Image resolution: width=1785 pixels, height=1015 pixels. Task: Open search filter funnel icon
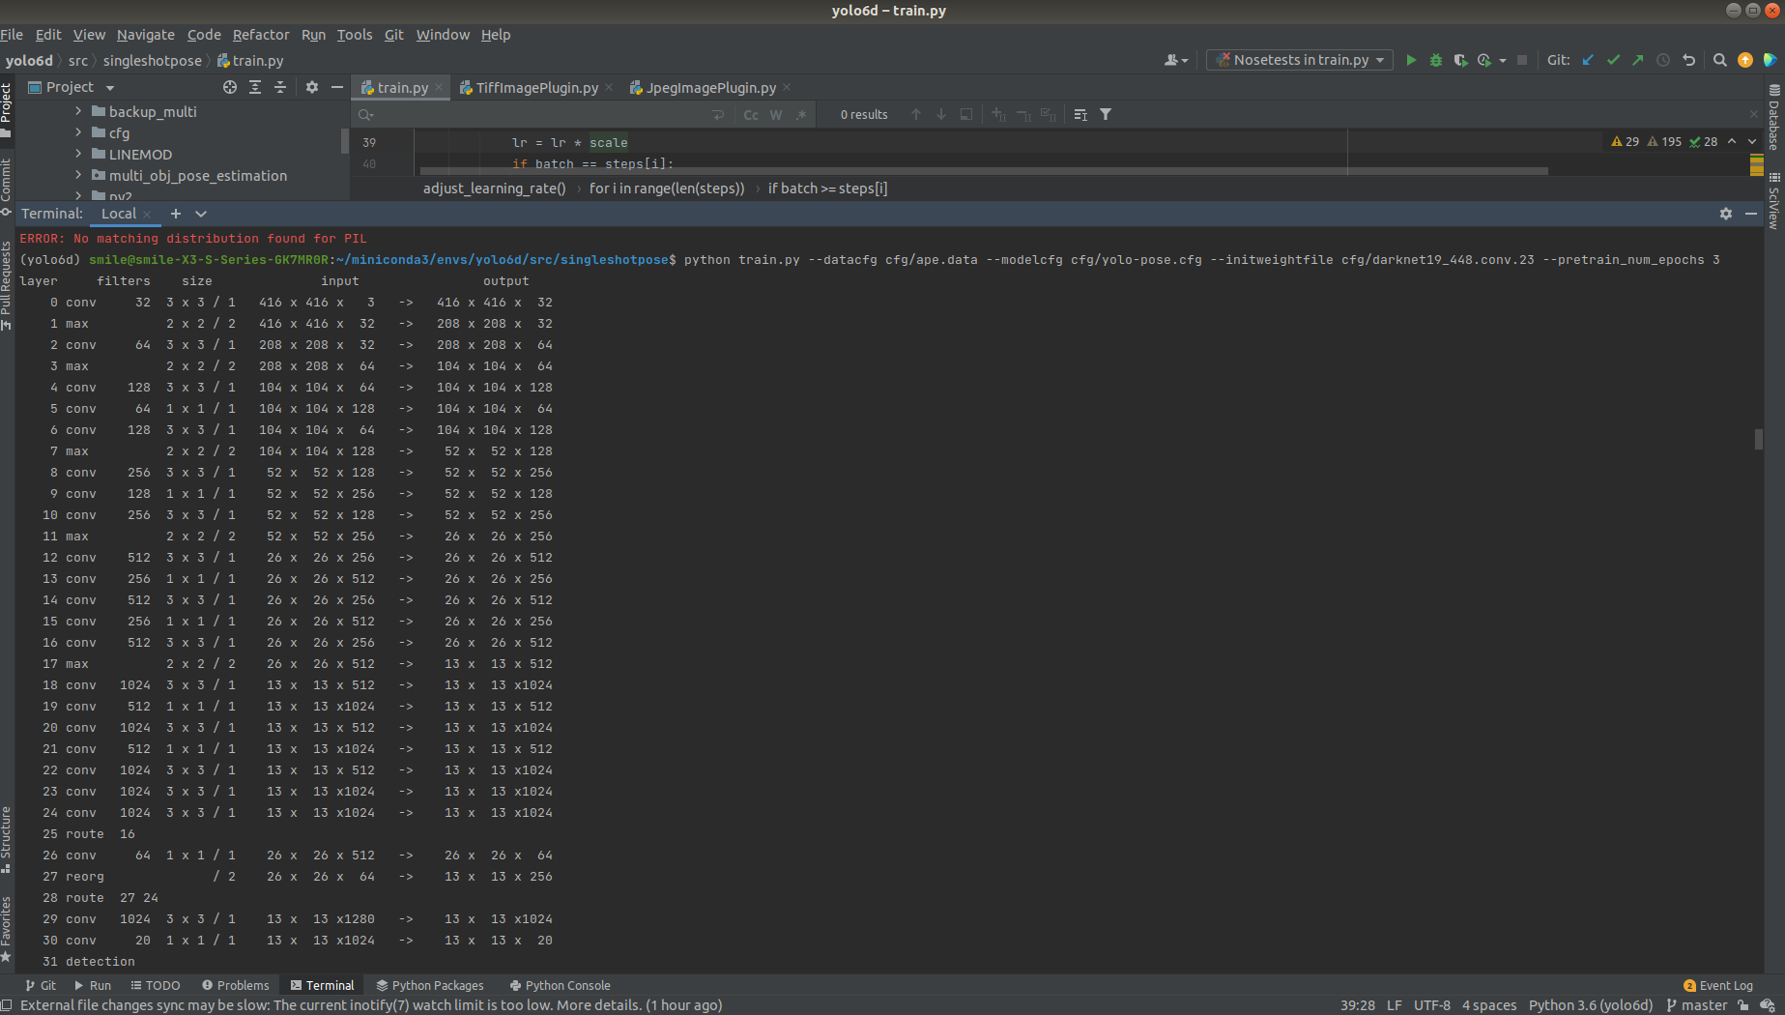1106,114
